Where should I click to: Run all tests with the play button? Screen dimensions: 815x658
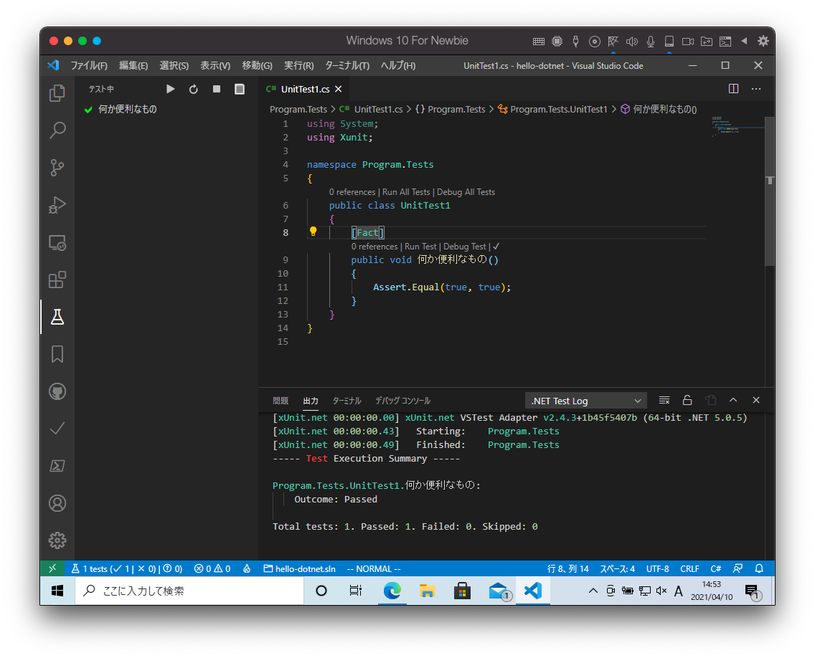[x=170, y=89]
